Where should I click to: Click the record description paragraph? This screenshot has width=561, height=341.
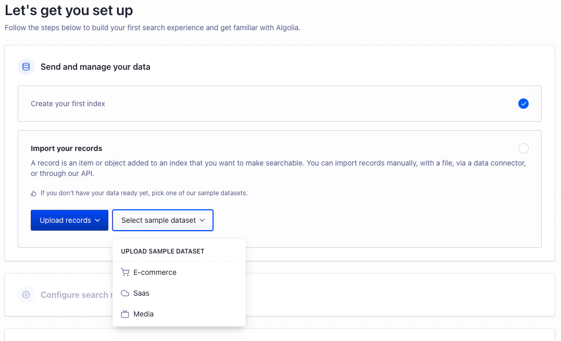point(278,168)
